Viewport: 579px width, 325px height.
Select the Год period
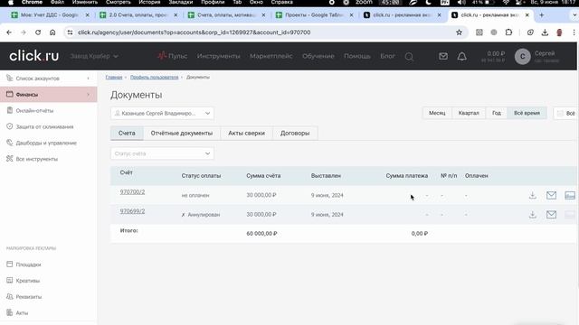[497, 113]
